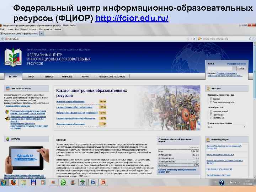Click the Найти search button
The height and width of the screenshot is (192, 256).
click(x=241, y=69)
